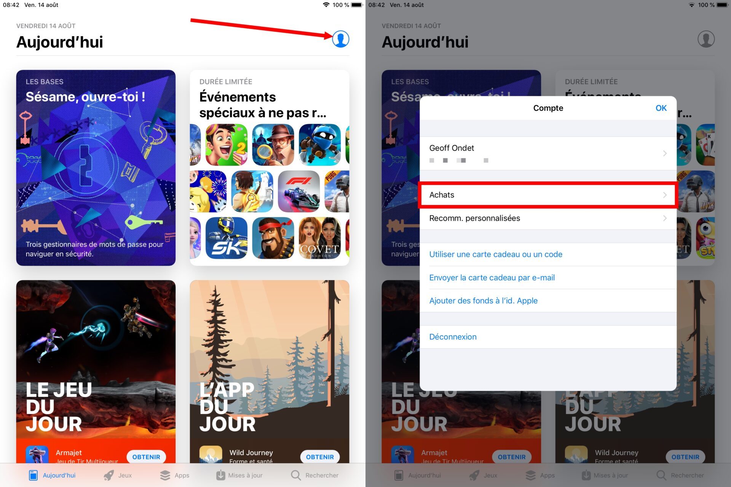Open the detective magnifying glass game icon
Image resolution: width=731 pixels, height=487 pixels.
click(x=273, y=145)
